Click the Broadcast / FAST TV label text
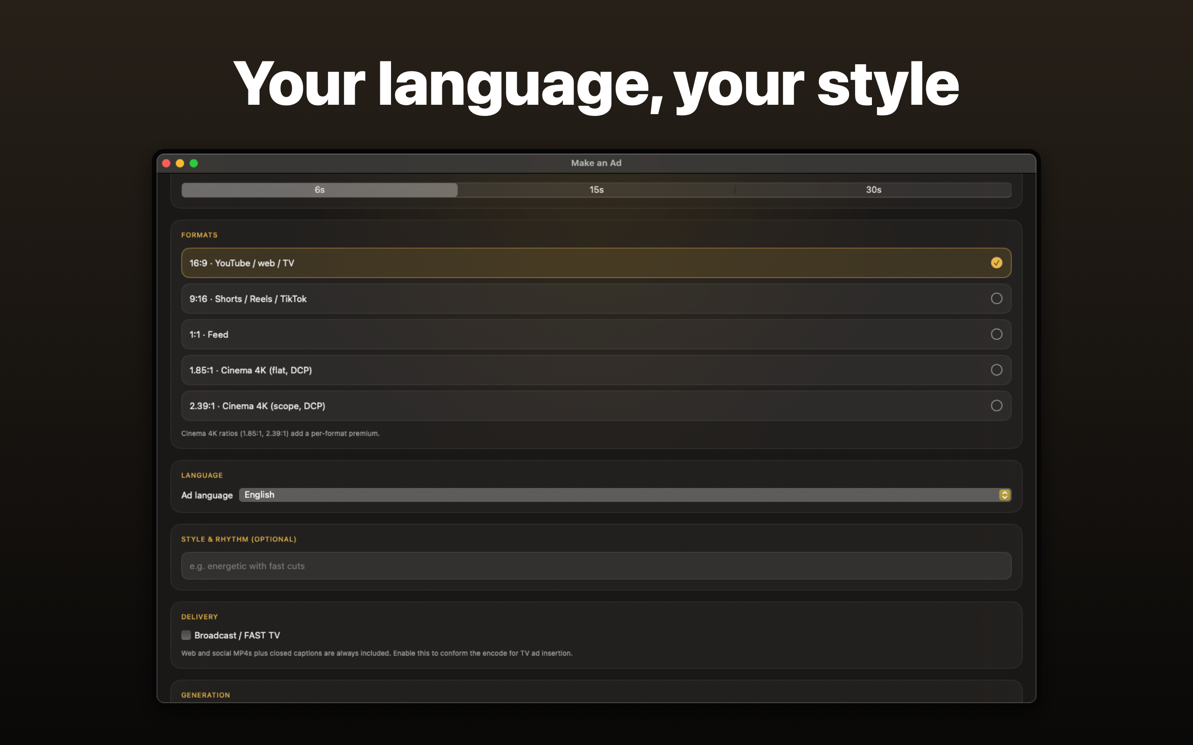Viewport: 1193px width, 745px height. coord(237,635)
